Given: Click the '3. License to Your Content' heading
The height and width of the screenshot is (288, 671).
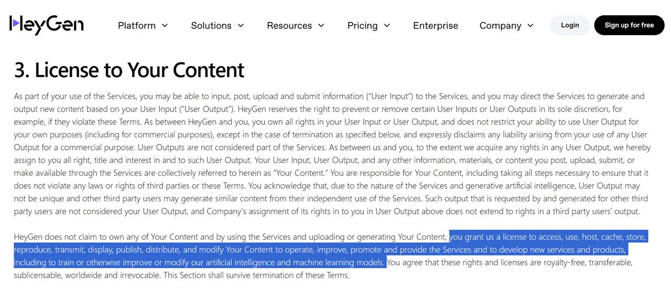Looking at the screenshot, I should point(129,70).
